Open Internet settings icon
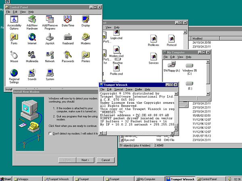This screenshot has height=181, width=242. [x=32, y=39]
